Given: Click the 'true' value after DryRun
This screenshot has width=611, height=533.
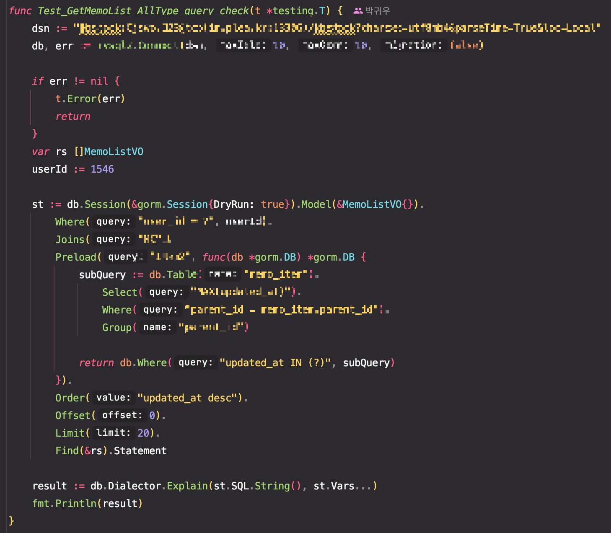Looking at the screenshot, I should (272, 204).
